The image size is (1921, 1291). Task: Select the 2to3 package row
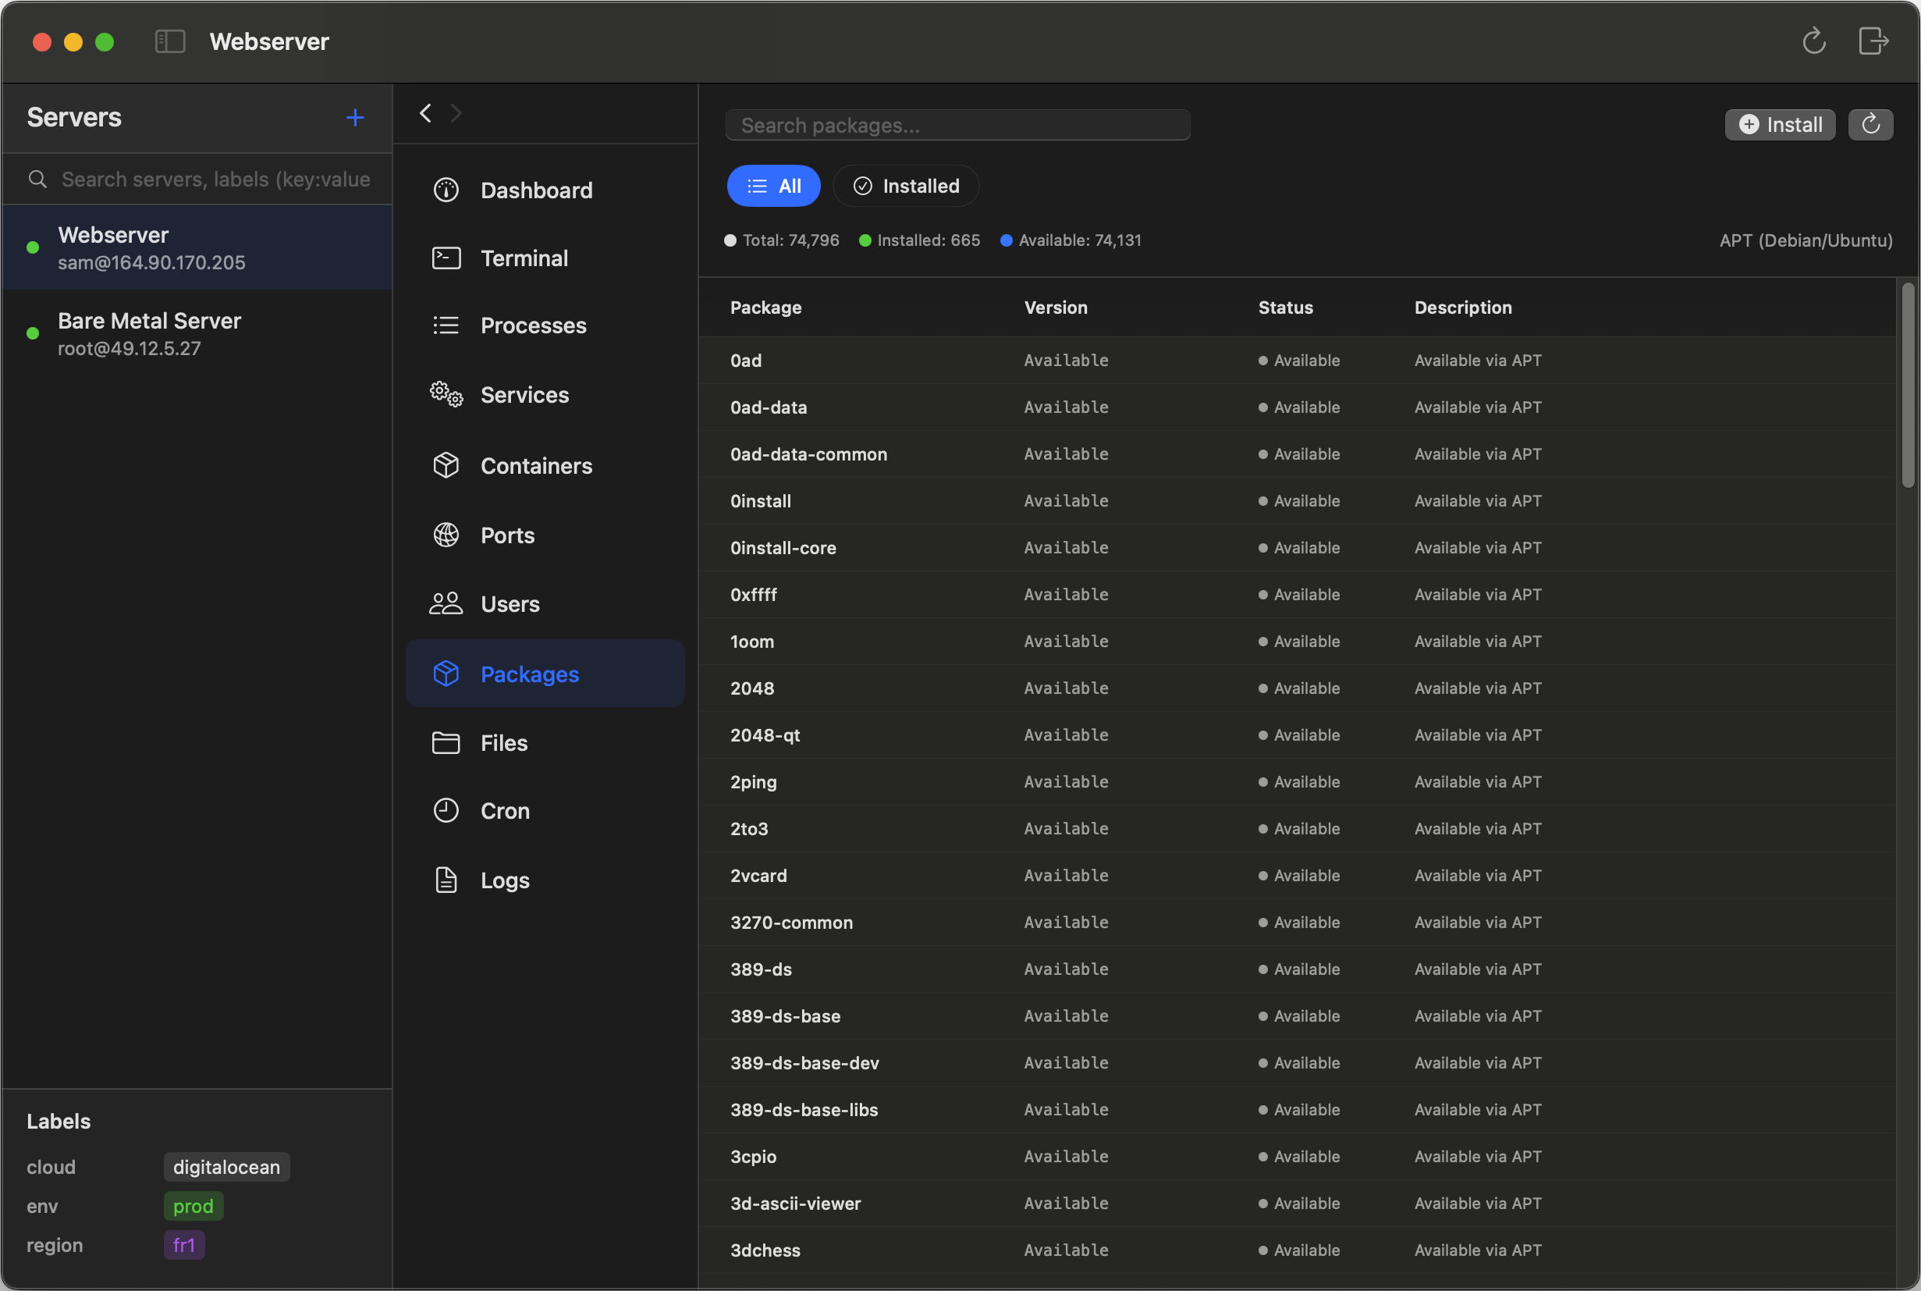coord(1297,829)
